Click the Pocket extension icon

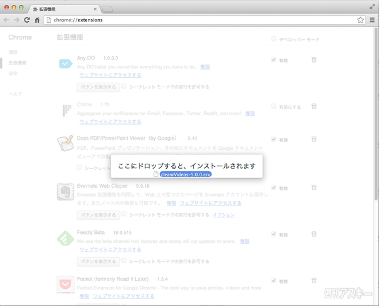pyautogui.click(x=65, y=285)
